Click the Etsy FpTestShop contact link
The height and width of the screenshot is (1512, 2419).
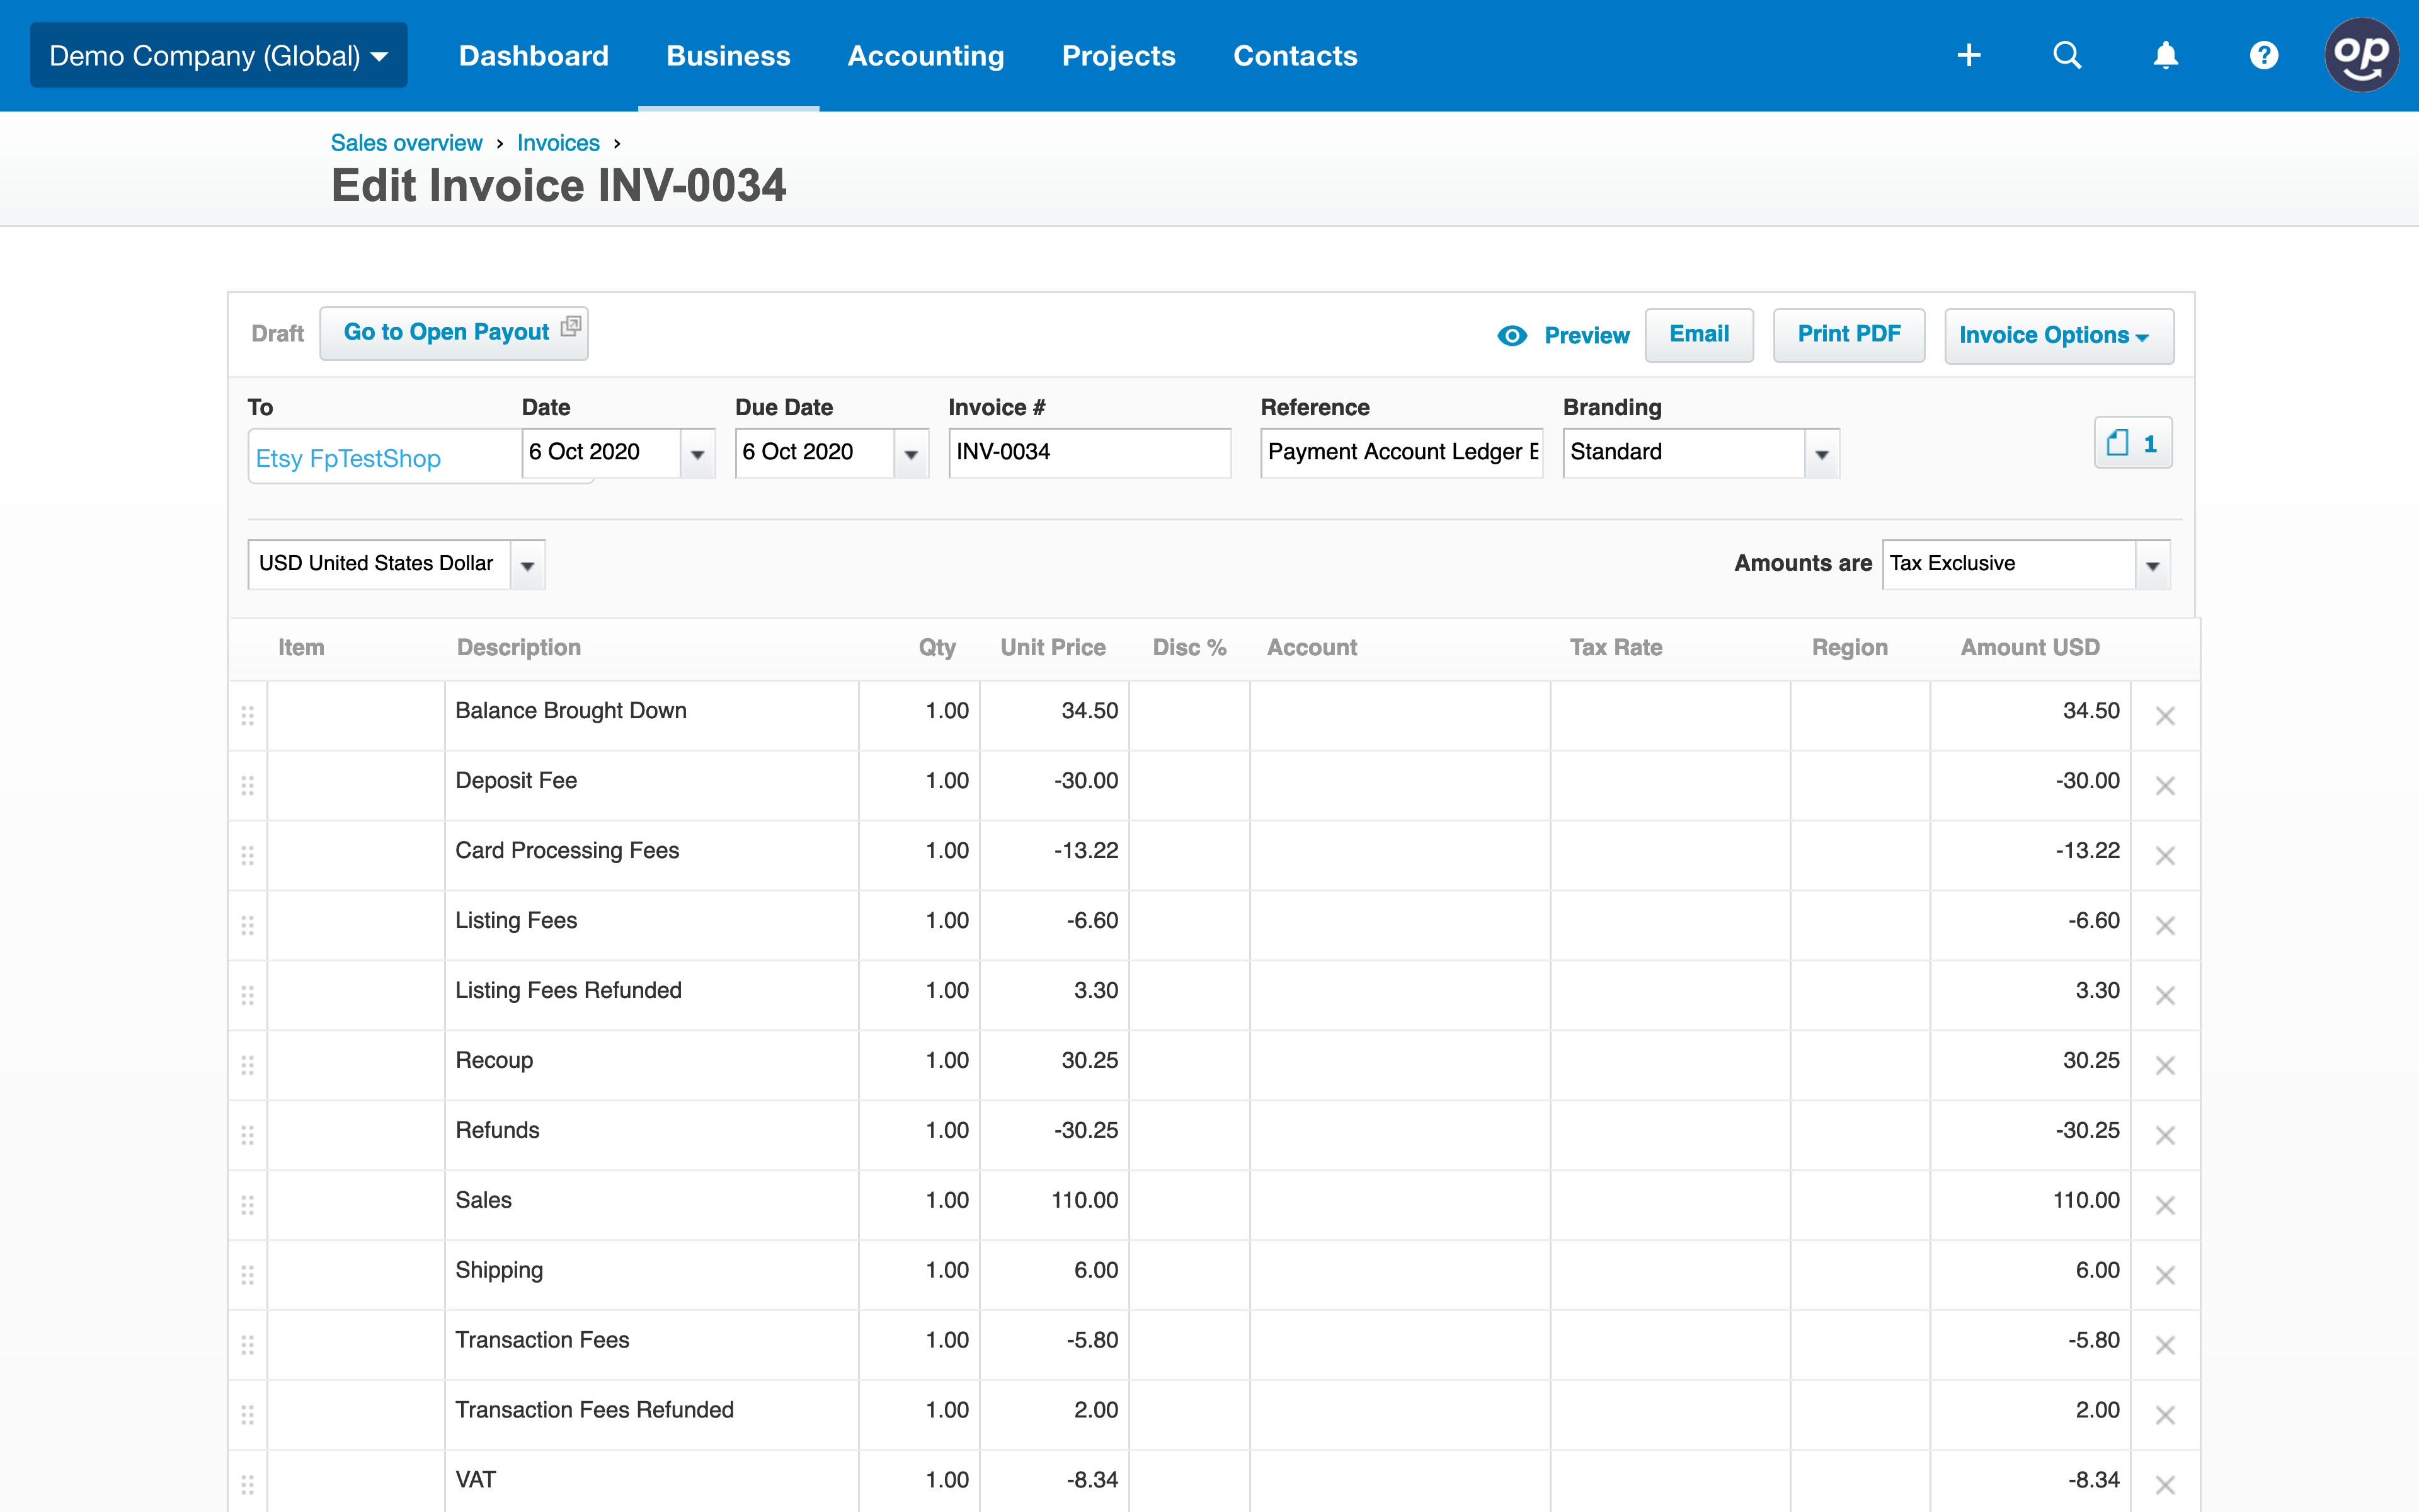[348, 459]
